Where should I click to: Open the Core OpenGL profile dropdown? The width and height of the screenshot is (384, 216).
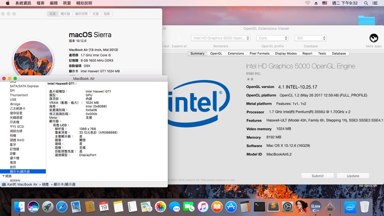272,38
